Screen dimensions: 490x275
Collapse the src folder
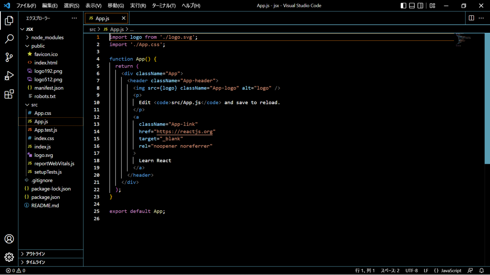tap(51, 105)
